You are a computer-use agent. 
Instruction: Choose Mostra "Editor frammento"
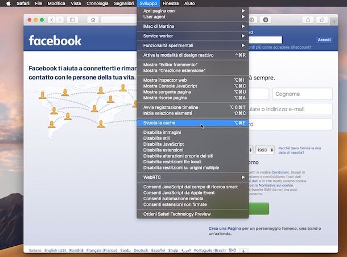coord(193,65)
